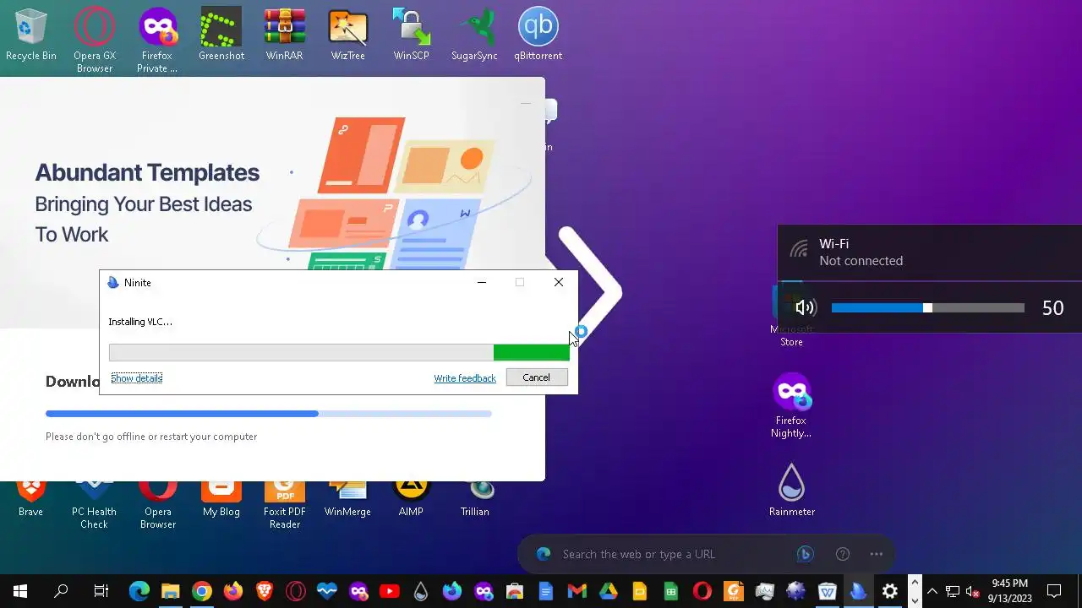Screen dimensions: 1082x608
Task: Click the Opera Browser desktop icon
Action: [x=158, y=504]
